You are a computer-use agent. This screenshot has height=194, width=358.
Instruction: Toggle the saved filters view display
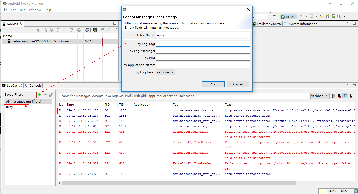(345, 96)
